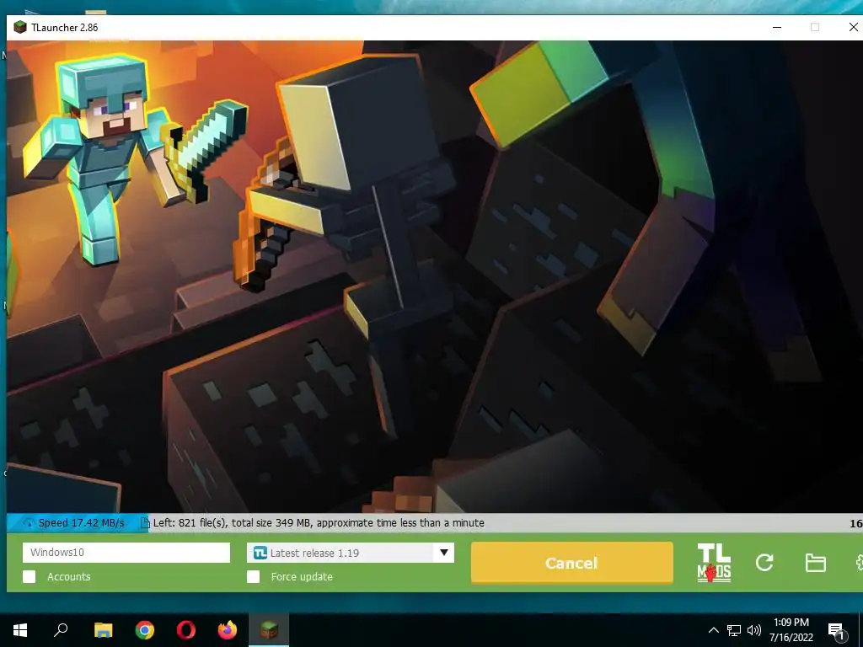
Task: Click the Force update label
Action: (302, 576)
